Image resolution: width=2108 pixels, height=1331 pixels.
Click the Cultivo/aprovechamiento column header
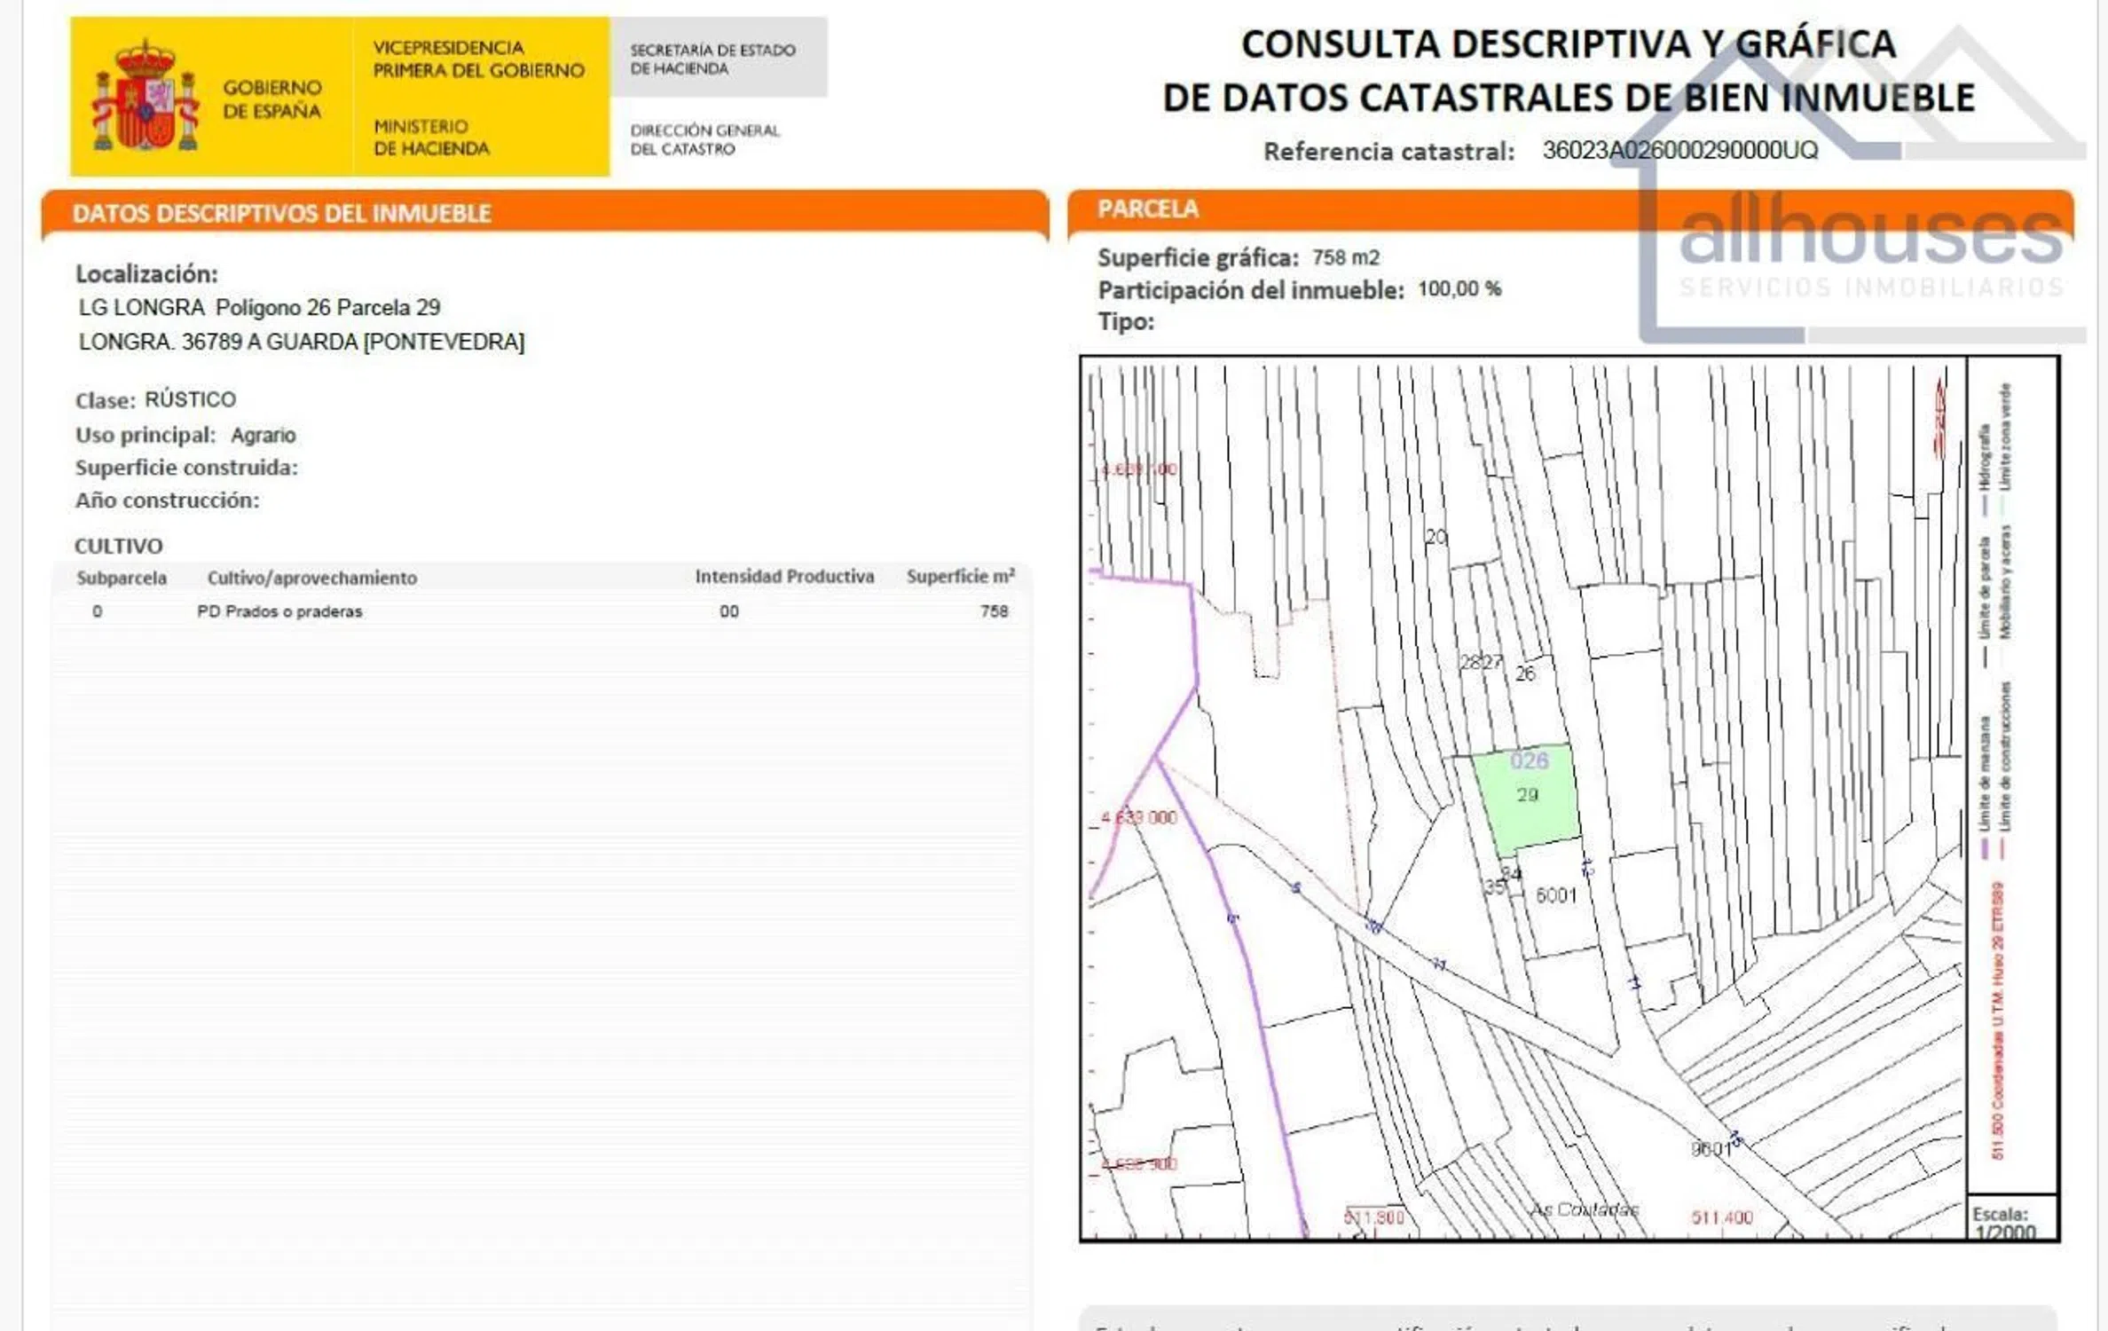311,579
